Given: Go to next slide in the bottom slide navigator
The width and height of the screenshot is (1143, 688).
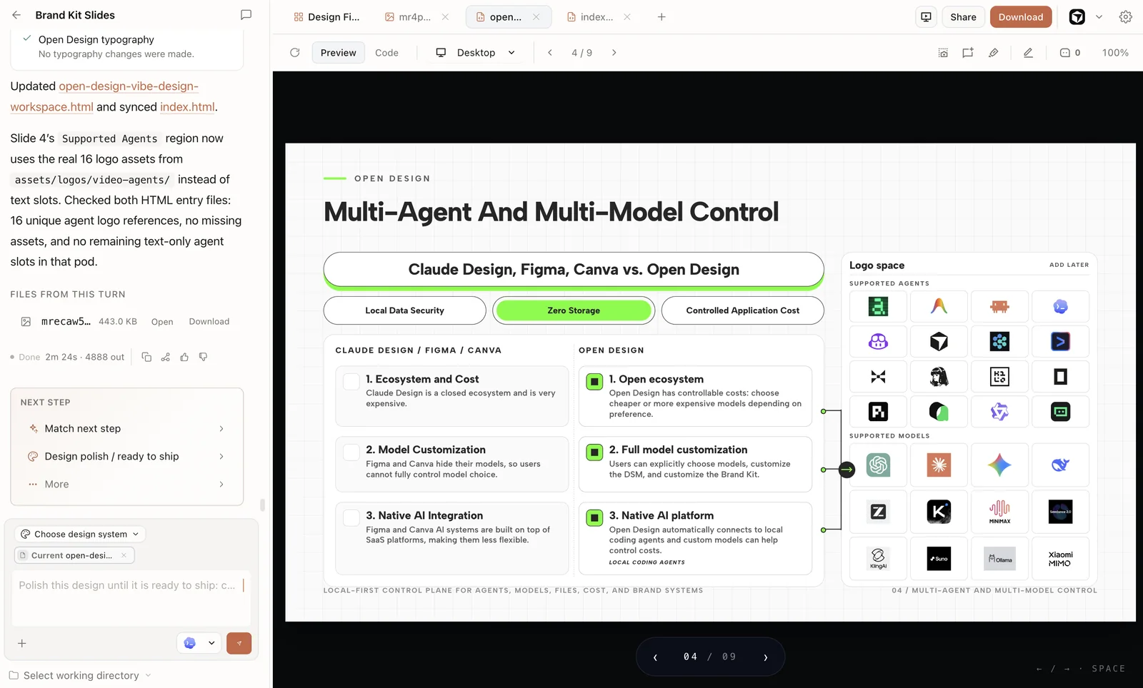Looking at the screenshot, I should click(x=765, y=657).
